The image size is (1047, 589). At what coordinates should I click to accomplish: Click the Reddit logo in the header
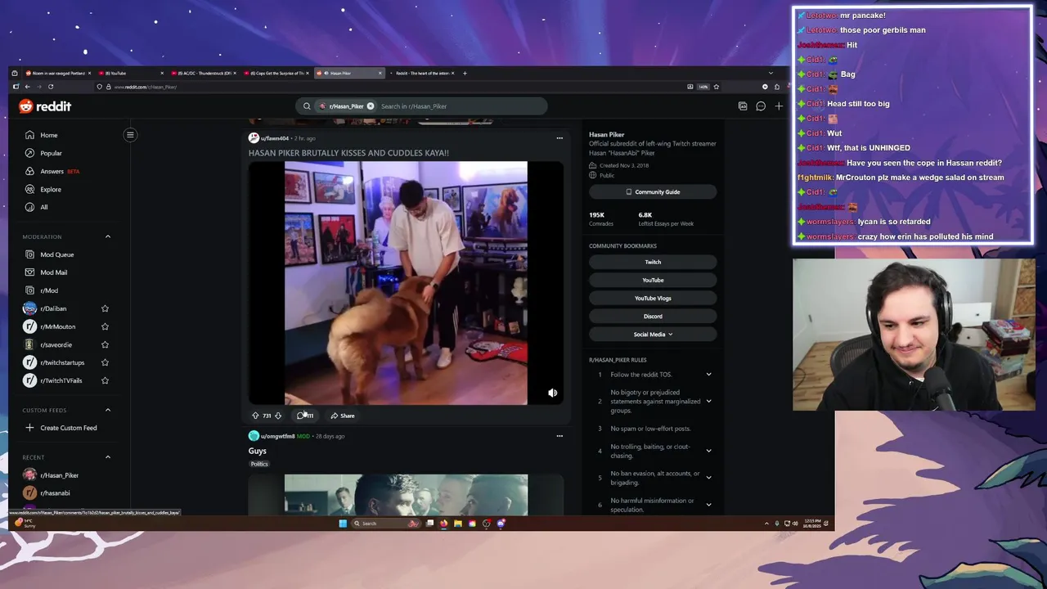[x=45, y=106]
